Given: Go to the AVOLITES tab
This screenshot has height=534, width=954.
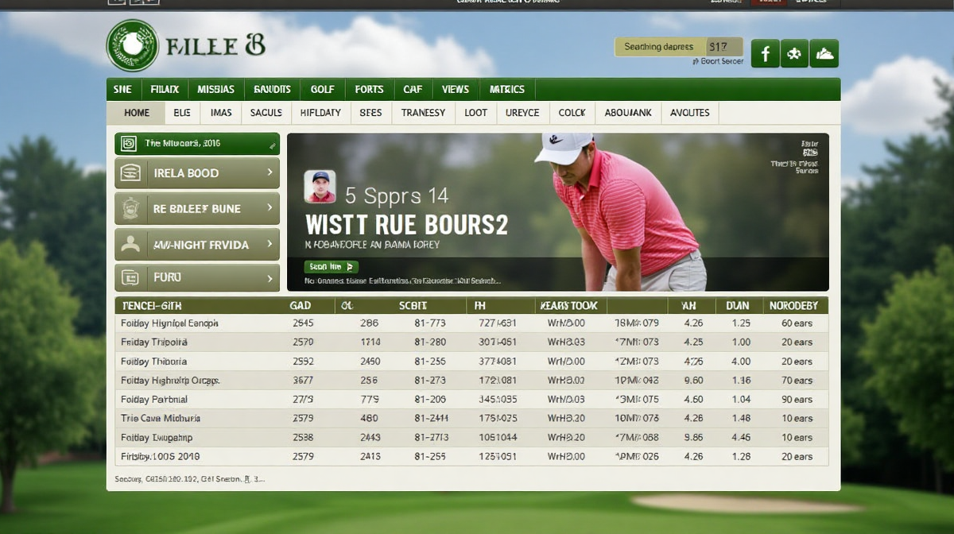Looking at the screenshot, I should click(690, 113).
